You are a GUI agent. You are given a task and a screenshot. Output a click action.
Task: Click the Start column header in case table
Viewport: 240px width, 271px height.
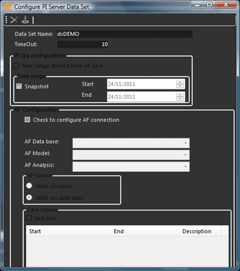point(69,231)
